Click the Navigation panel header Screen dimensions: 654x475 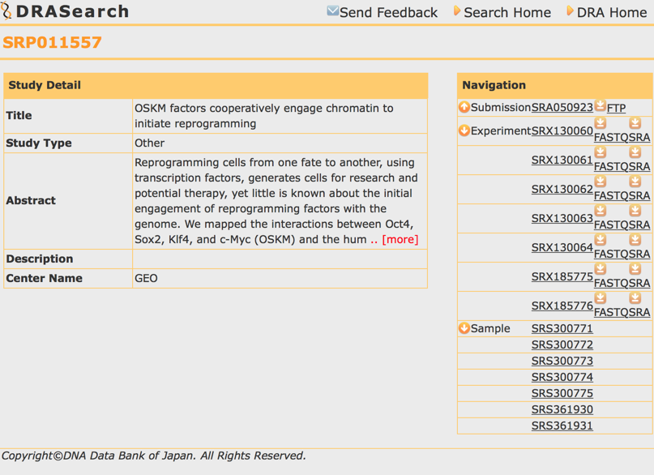pos(555,85)
